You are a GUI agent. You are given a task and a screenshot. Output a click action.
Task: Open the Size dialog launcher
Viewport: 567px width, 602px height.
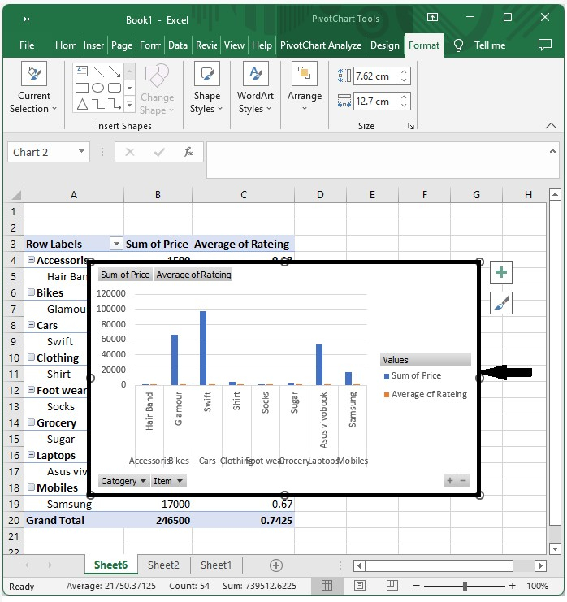[x=411, y=126]
